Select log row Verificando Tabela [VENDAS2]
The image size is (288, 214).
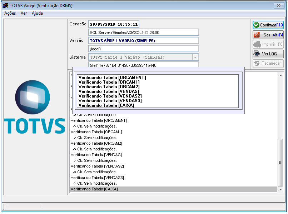173,166
